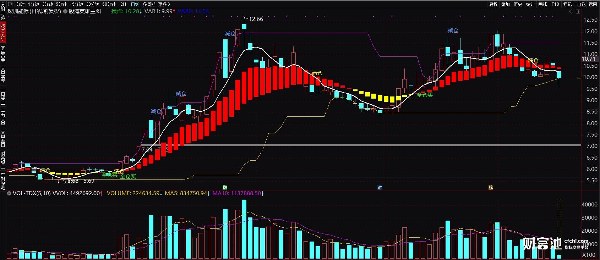This screenshot has height=260, width=600.
Task: Click the MA10: 1137888.50 value
Action: tap(238, 193)
